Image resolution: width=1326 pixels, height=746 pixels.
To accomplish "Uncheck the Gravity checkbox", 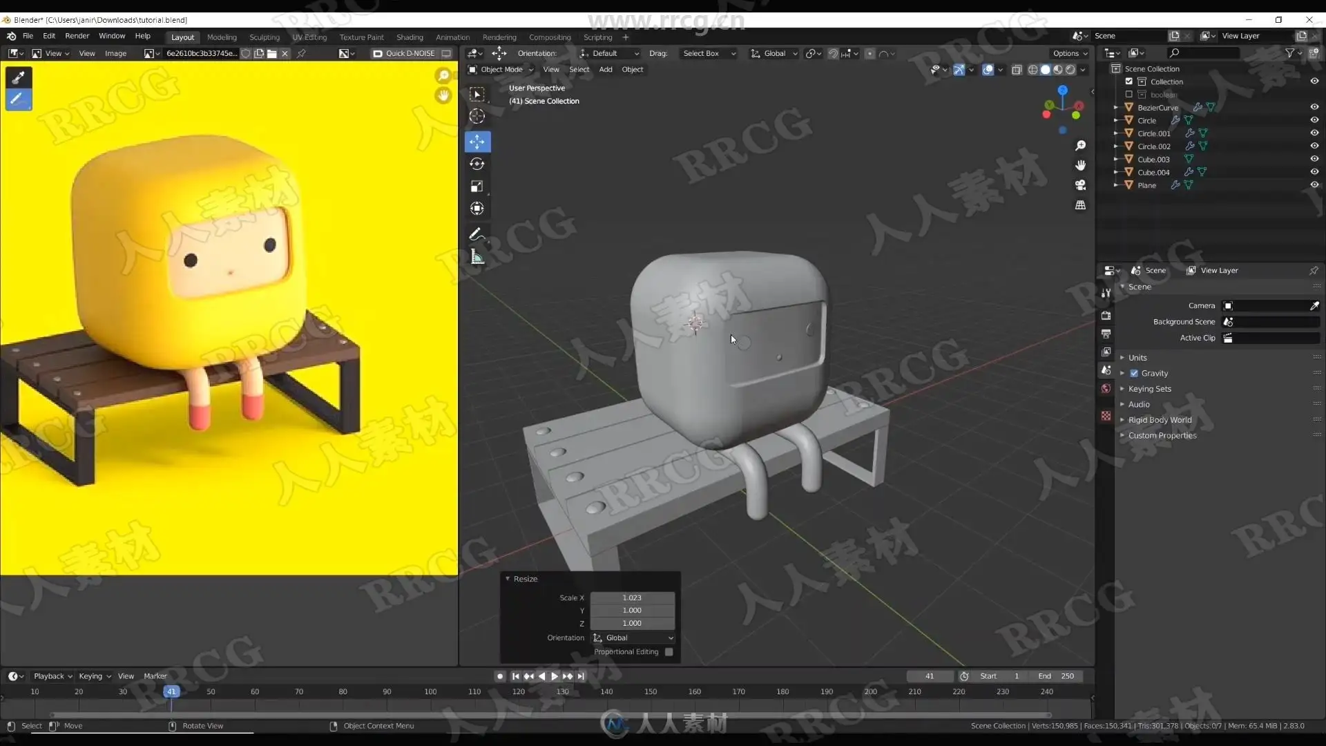I will [1134, 373].
